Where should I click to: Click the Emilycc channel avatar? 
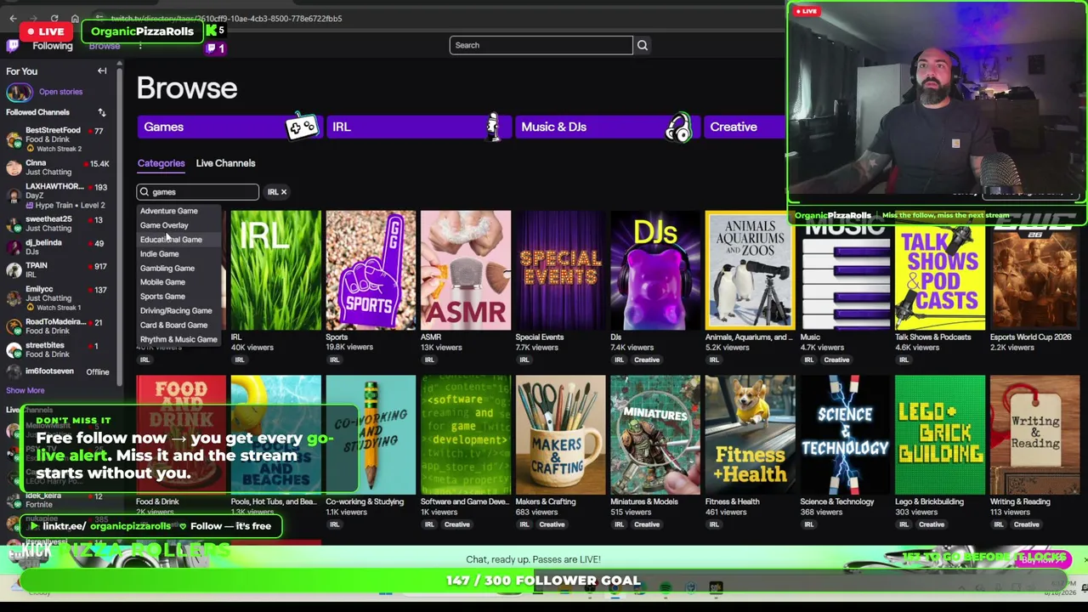[x=14, y=297]
